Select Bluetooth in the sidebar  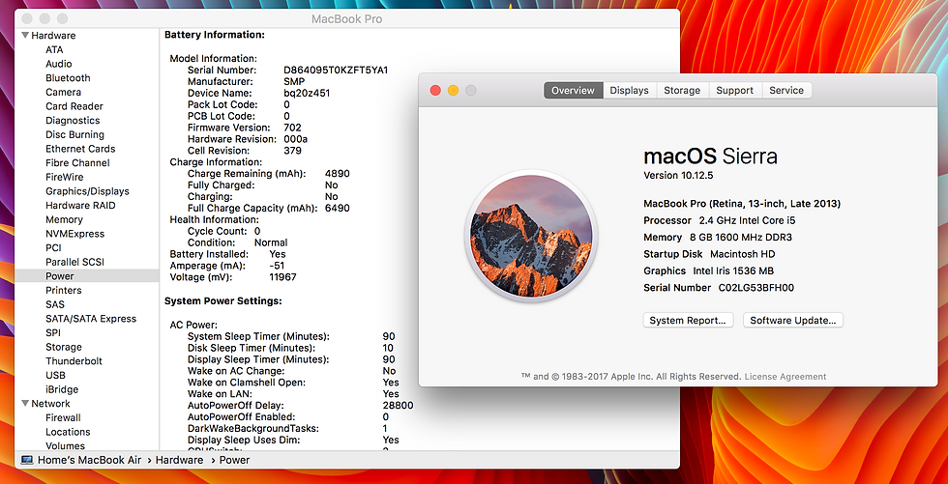68,78
